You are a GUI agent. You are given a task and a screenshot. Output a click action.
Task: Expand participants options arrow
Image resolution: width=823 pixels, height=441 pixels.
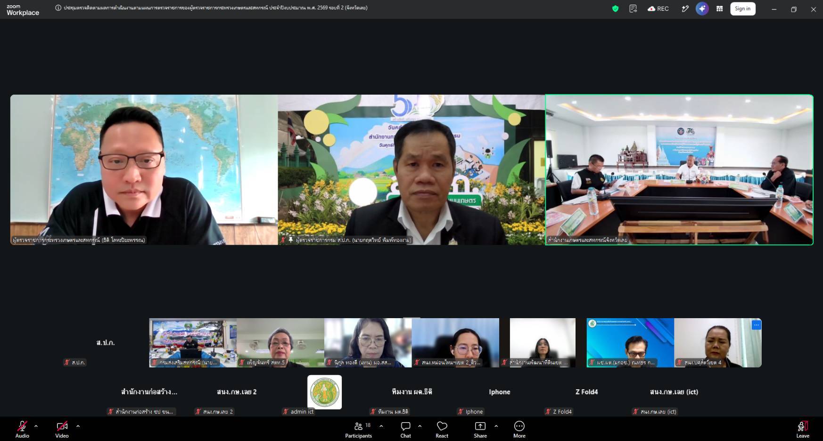point(381,426)
